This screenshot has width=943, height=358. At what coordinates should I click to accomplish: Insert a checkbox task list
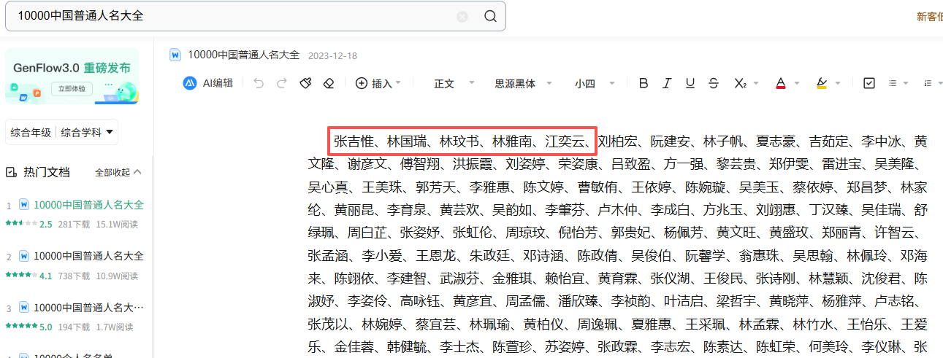[868, 83]
